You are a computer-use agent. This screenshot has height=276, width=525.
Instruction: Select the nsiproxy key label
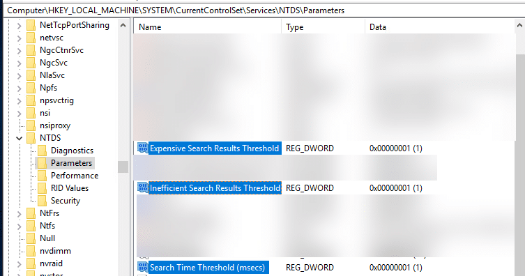55,125
